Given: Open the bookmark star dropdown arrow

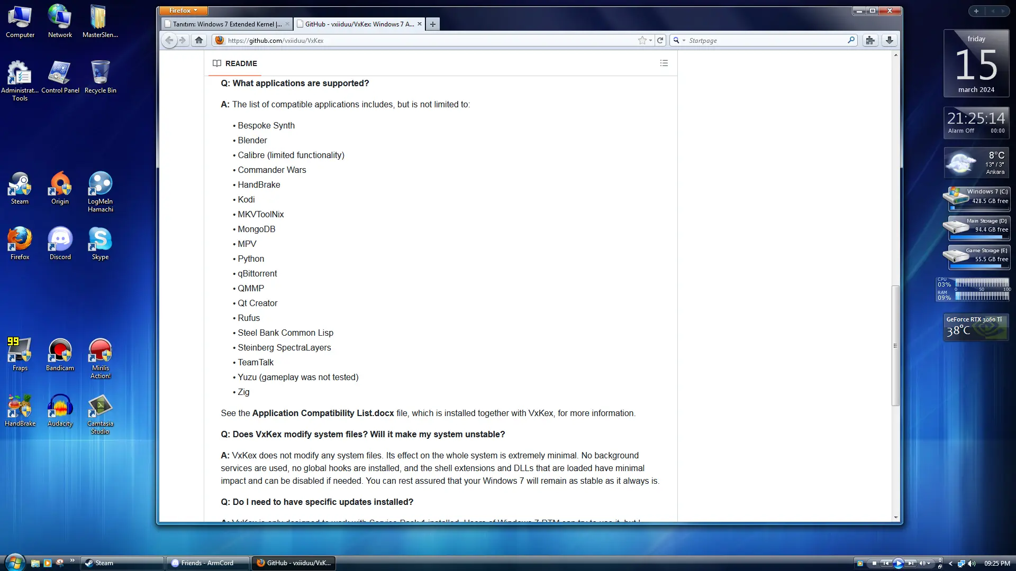Looking at the screenshot, I should point(650,40).
